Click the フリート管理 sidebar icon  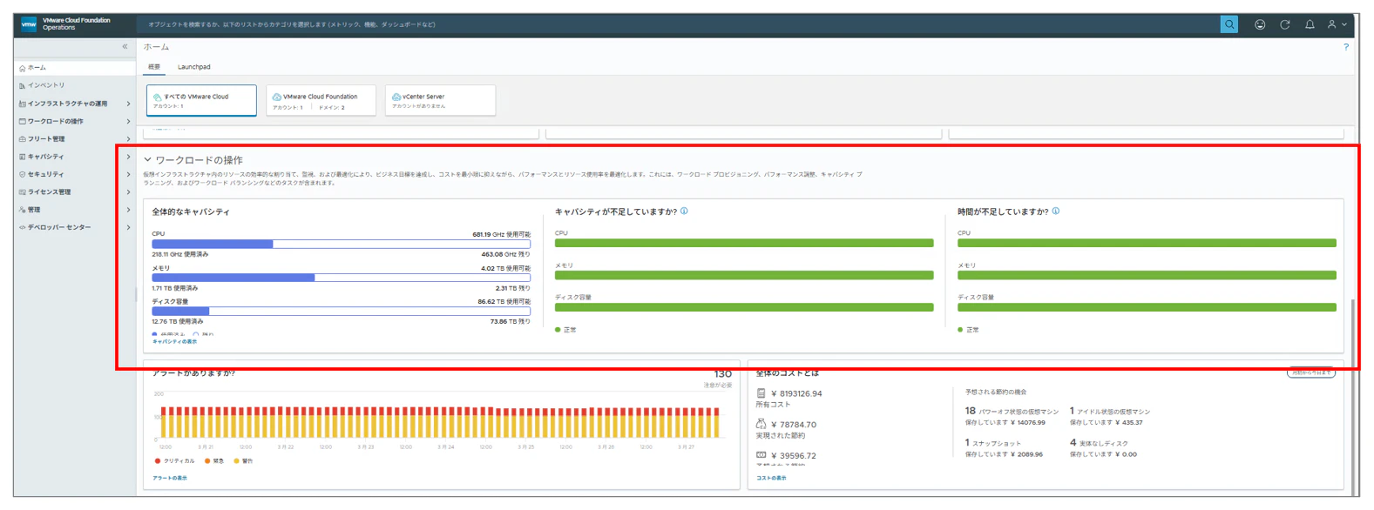pyautogui.click(x=23, y=139)
